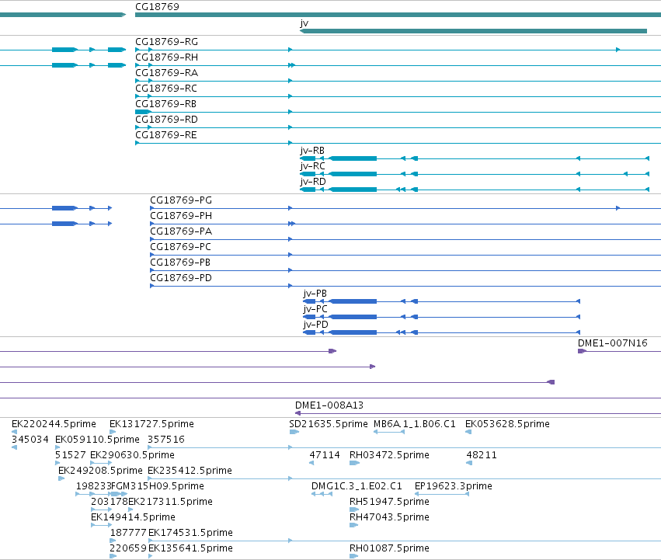Select transcript CG18769-RD label
Viewport: 661px width, 560px height.
[166, 120]
